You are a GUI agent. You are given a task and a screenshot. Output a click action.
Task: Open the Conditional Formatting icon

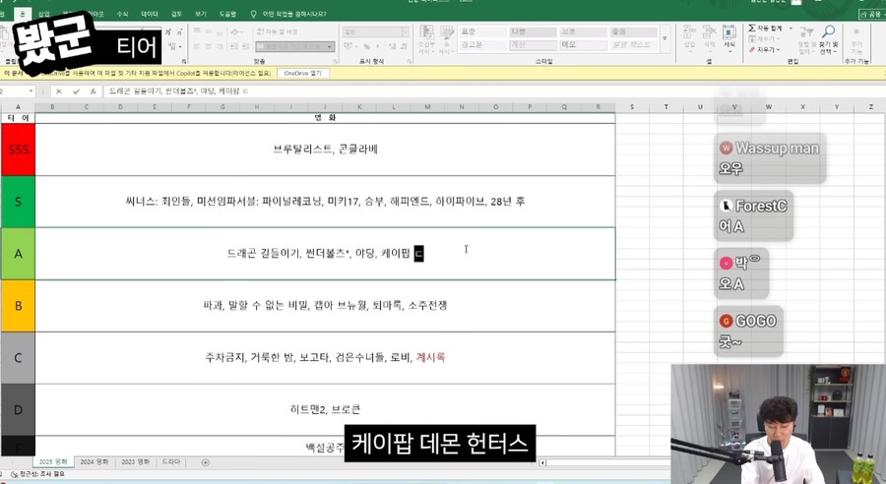tap(426, 32)
